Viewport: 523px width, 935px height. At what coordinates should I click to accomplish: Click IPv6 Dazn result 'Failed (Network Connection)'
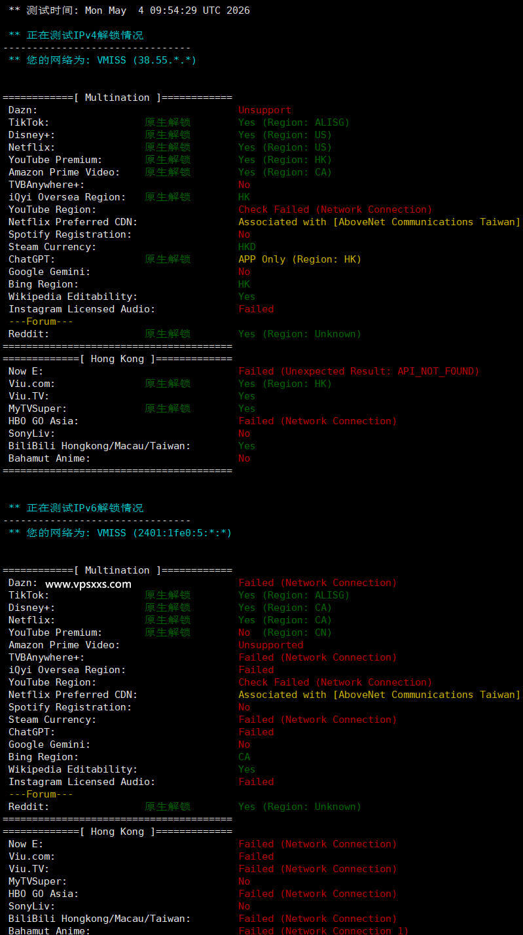click(317, 583)
